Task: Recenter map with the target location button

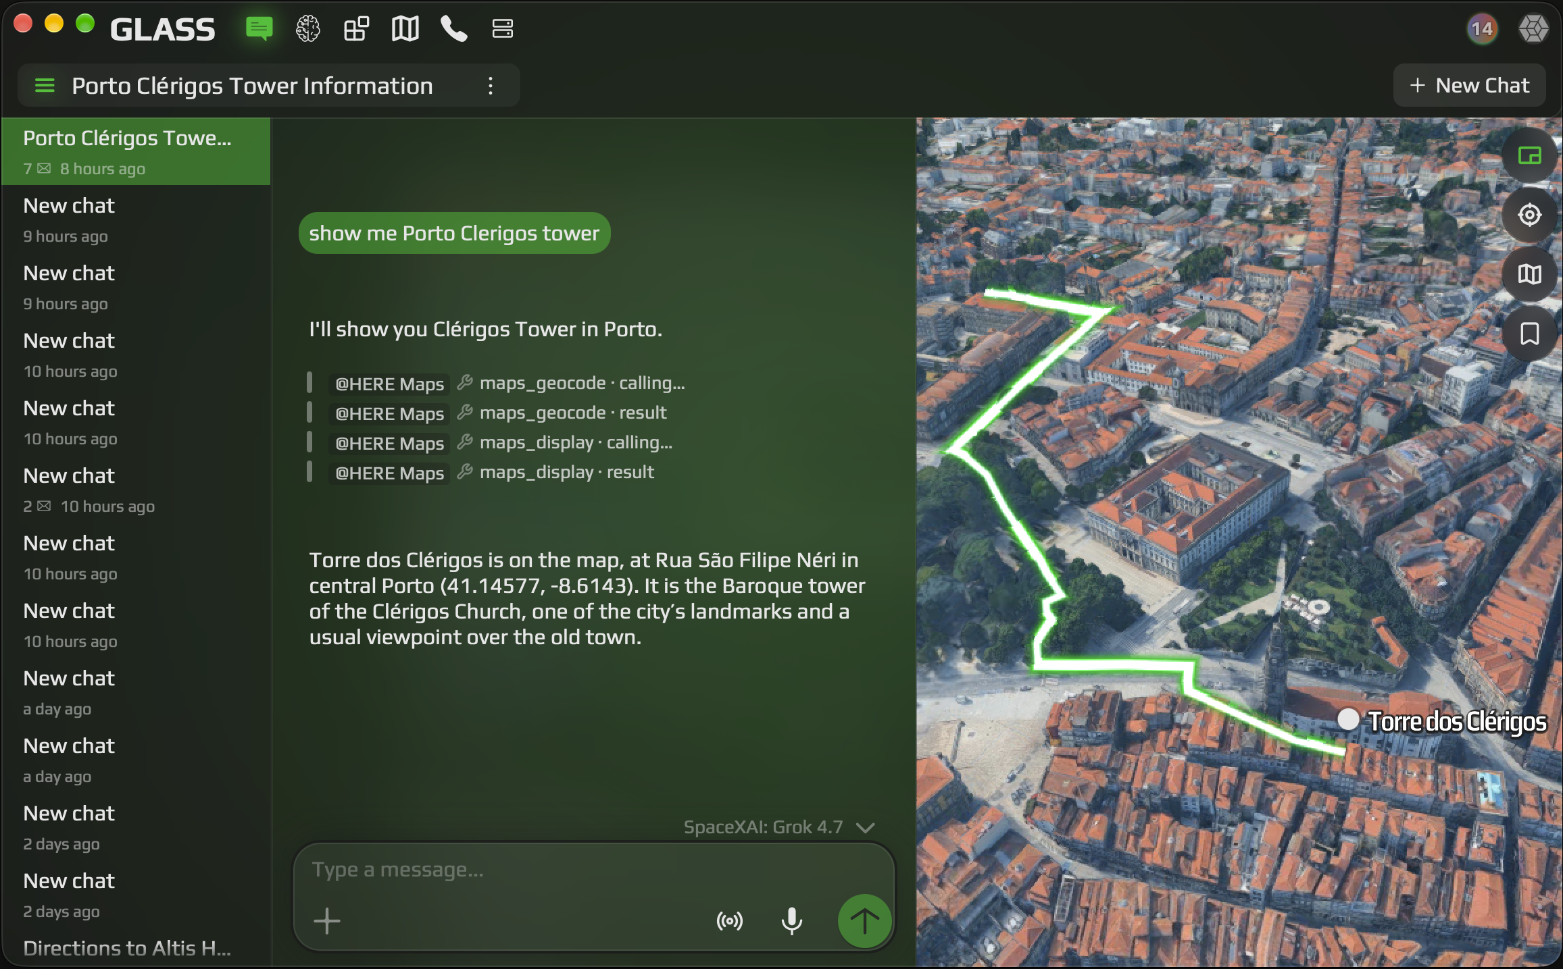Action: coord(1529,215)
